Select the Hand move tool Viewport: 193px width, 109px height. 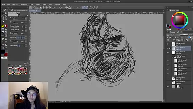click(x=6, y=13)
